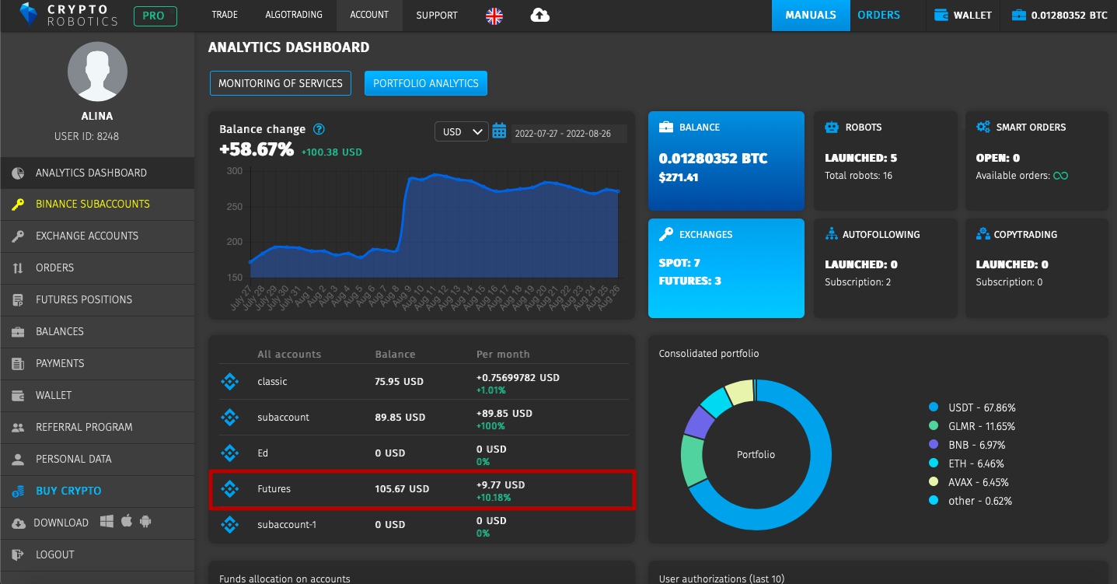Open the USD currency dropdown
Screen dimensions: 1117x584
pyautogui.click(x=461, y=132)
